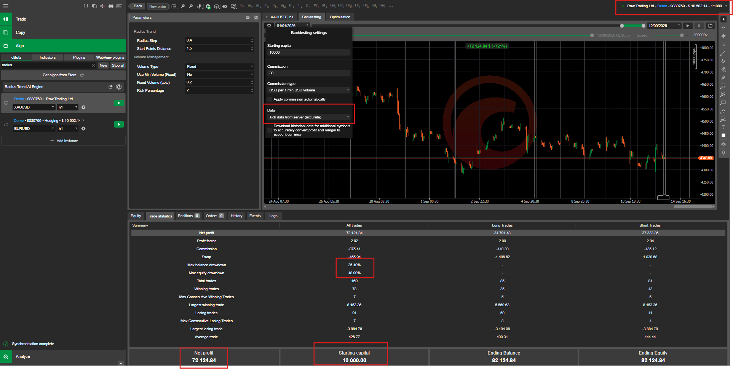This screenshot has width=733, height=369.
Task: Share the Radius Trend AI Engine cBot
Action: 111,87
